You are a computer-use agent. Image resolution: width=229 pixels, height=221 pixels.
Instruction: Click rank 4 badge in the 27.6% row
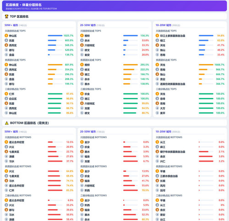coord(6,156)
